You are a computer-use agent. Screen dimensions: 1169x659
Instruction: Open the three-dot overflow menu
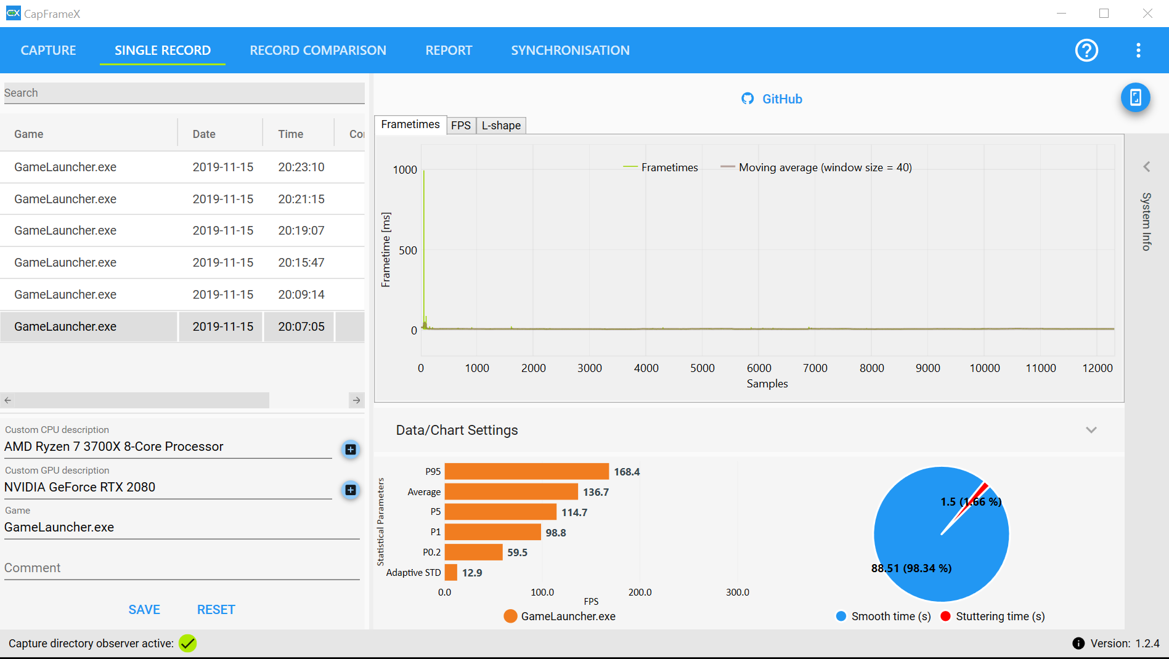point(1138,50)
